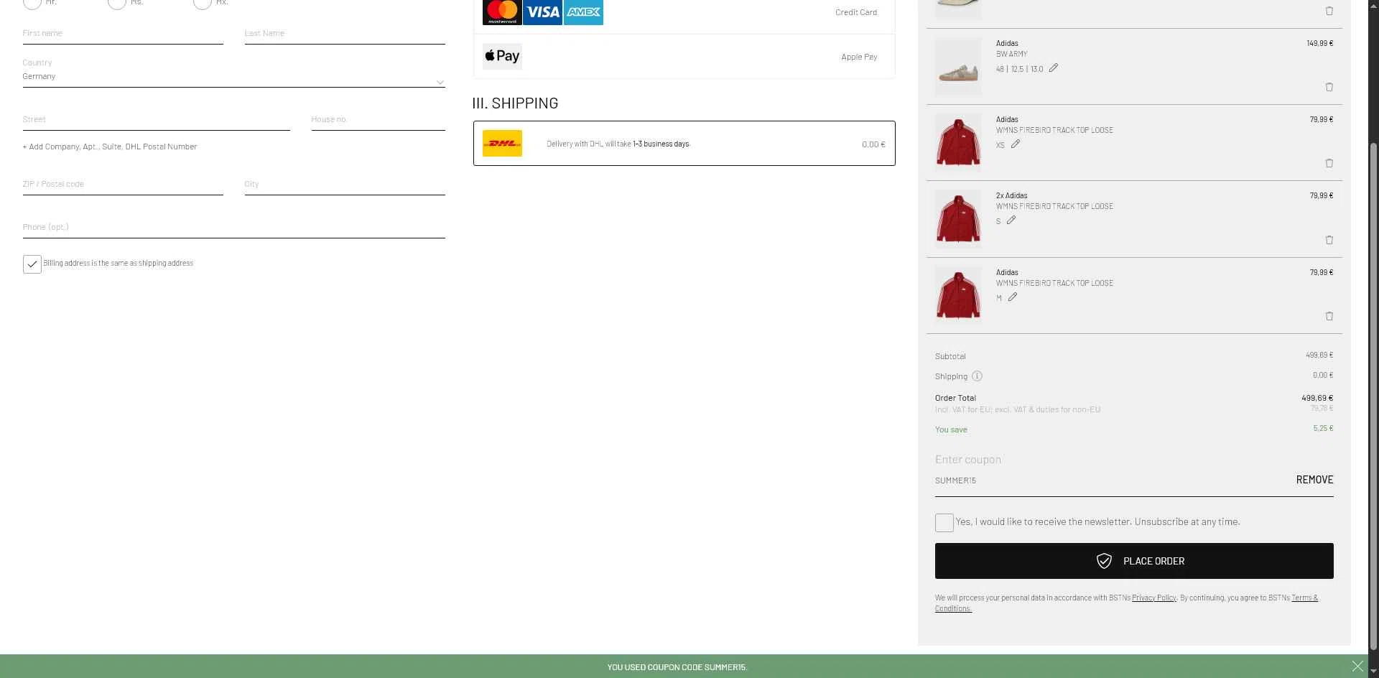Click the Mastercard logo
The image size is (1379, 678).
click(502, 12)
